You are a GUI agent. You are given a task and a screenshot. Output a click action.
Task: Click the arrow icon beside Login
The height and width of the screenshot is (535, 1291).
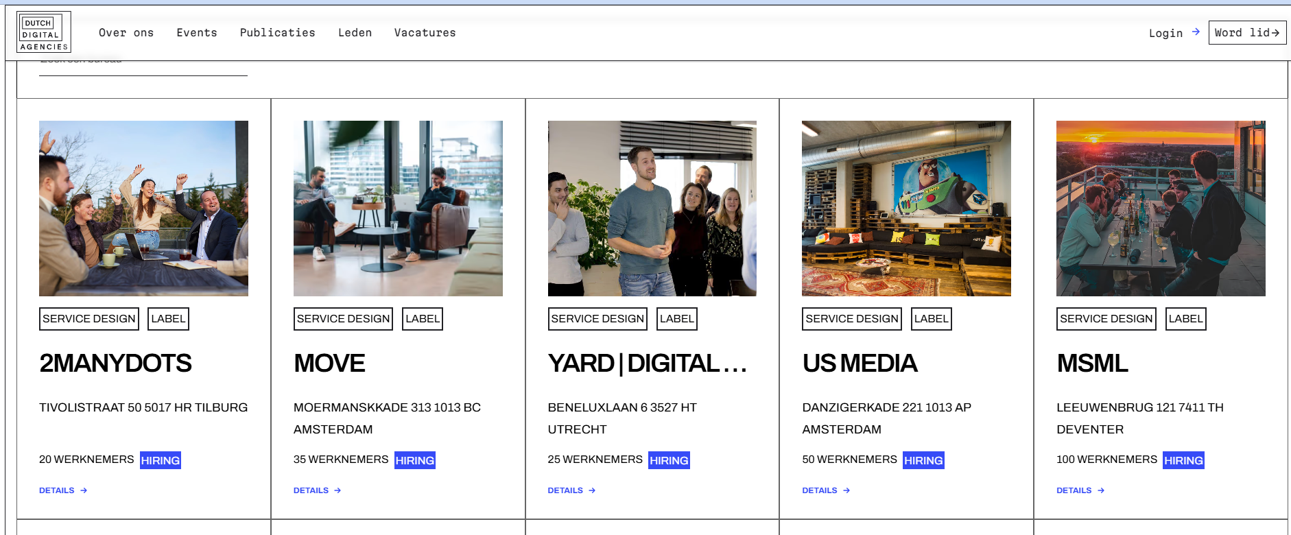click(1196, 32)
